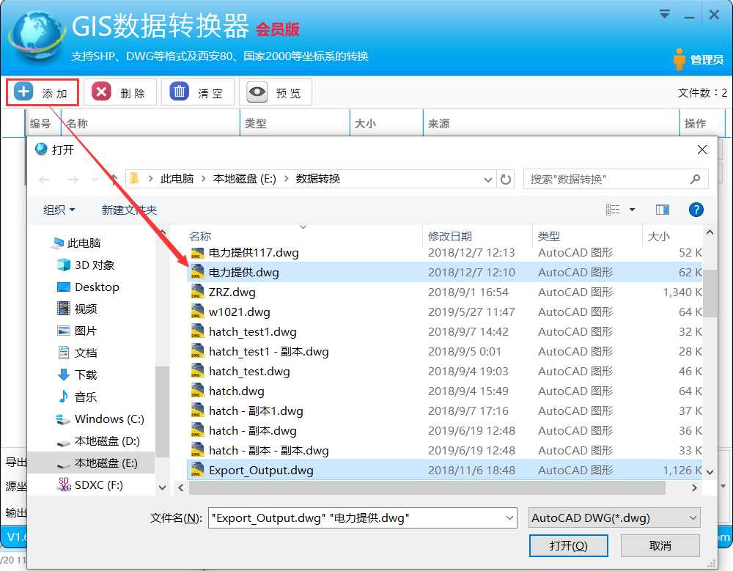
Task: Open 音乐 folder in the navigation pane
Action: click(x=77, y=397)
